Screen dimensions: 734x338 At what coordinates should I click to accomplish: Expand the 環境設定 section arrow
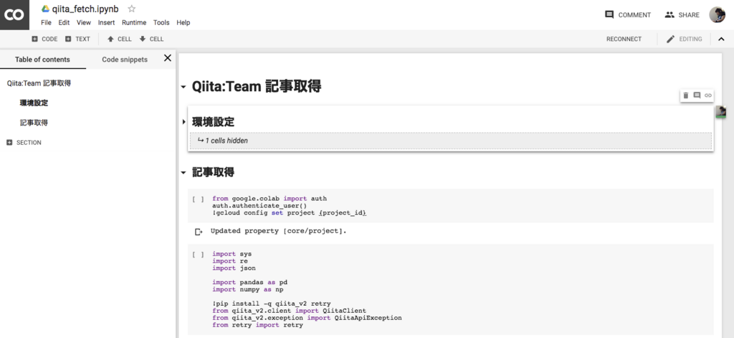(x=183, y=122)
